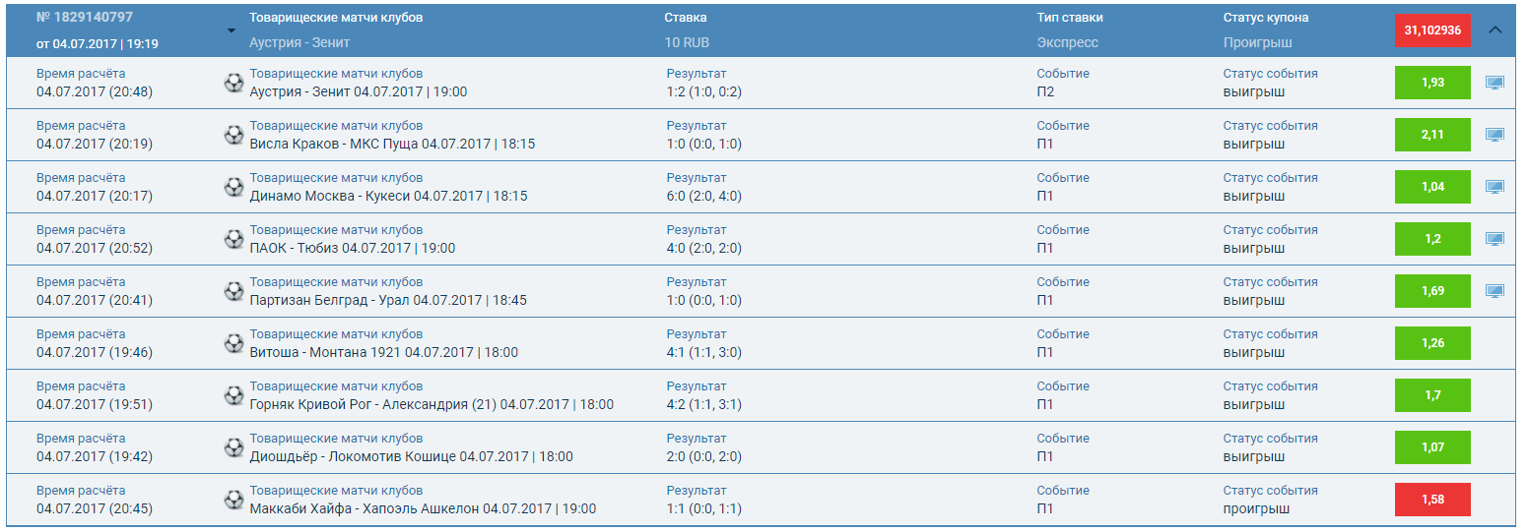Screen dimensions: 1528x532
Task: Select the green 2,11 odds box
Action: pos(1432,135)
